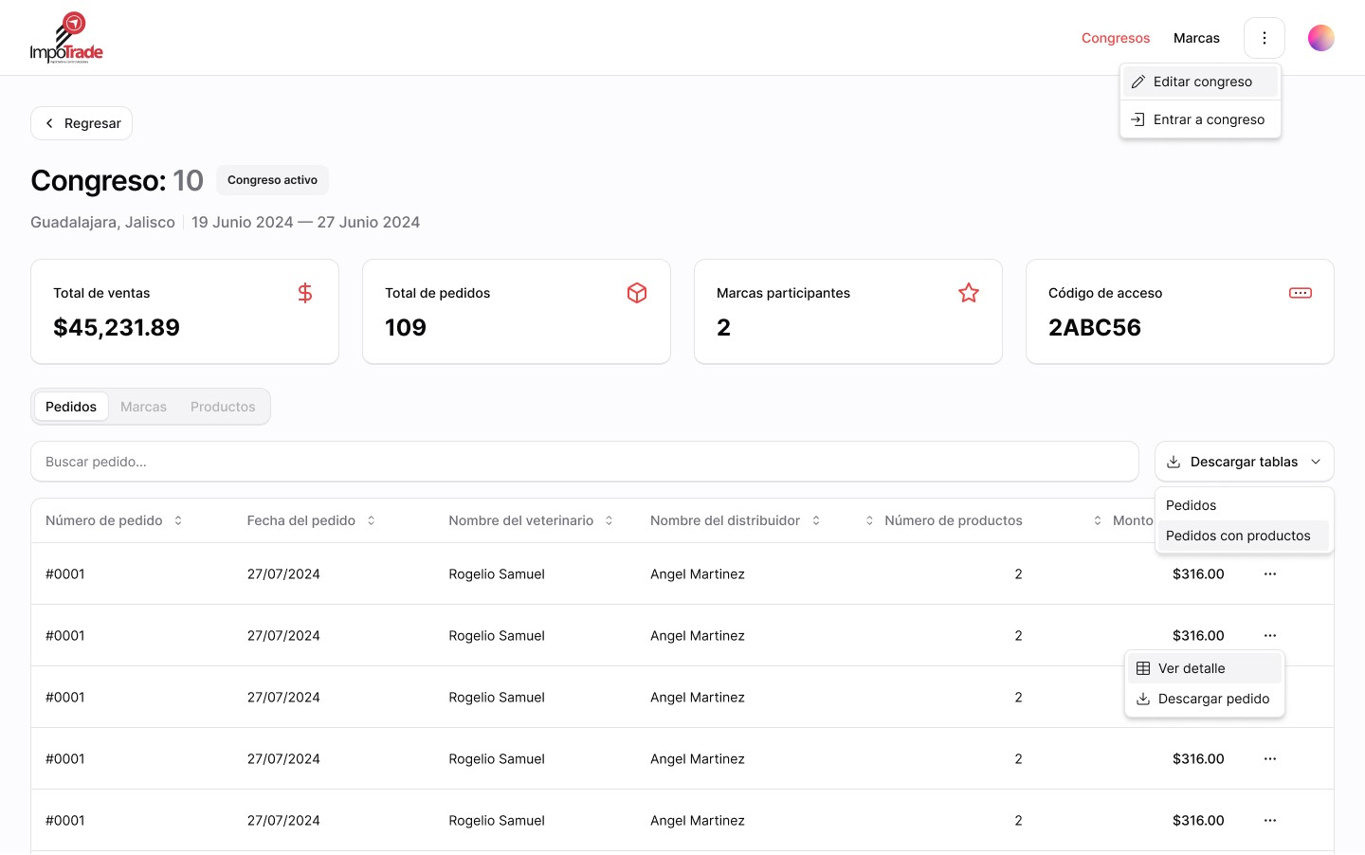1365x855 pixels.
Task: Open actions menu of the first order row
Action: click(x=1269, y=573)
